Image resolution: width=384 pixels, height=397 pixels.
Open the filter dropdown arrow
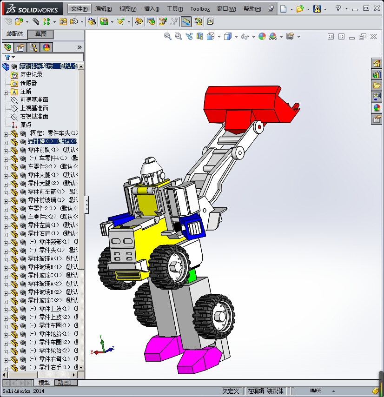pos(13,57)
